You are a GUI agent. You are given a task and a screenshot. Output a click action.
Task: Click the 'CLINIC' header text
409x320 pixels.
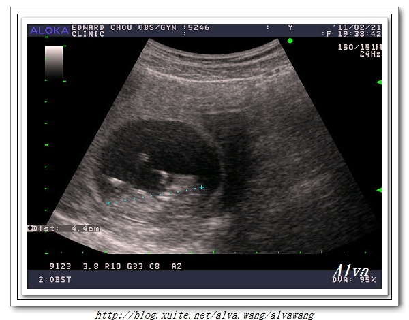pos(88,34)
